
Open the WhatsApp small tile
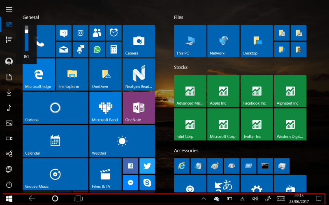pos(97,49)
